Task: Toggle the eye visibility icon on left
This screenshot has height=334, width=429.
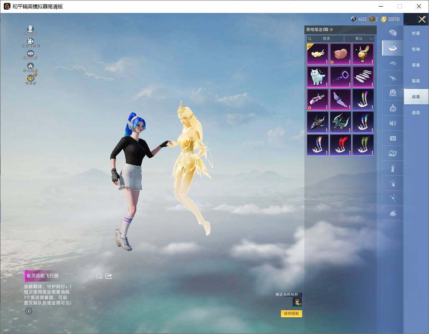Action: (x=31, y=53)
